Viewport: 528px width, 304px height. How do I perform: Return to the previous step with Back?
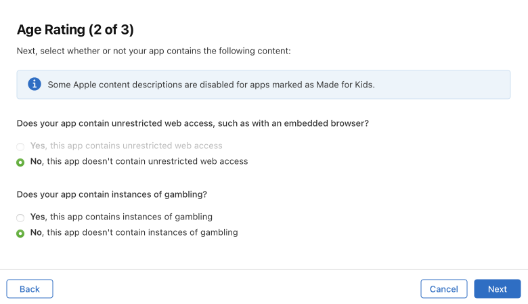[30, 289]
